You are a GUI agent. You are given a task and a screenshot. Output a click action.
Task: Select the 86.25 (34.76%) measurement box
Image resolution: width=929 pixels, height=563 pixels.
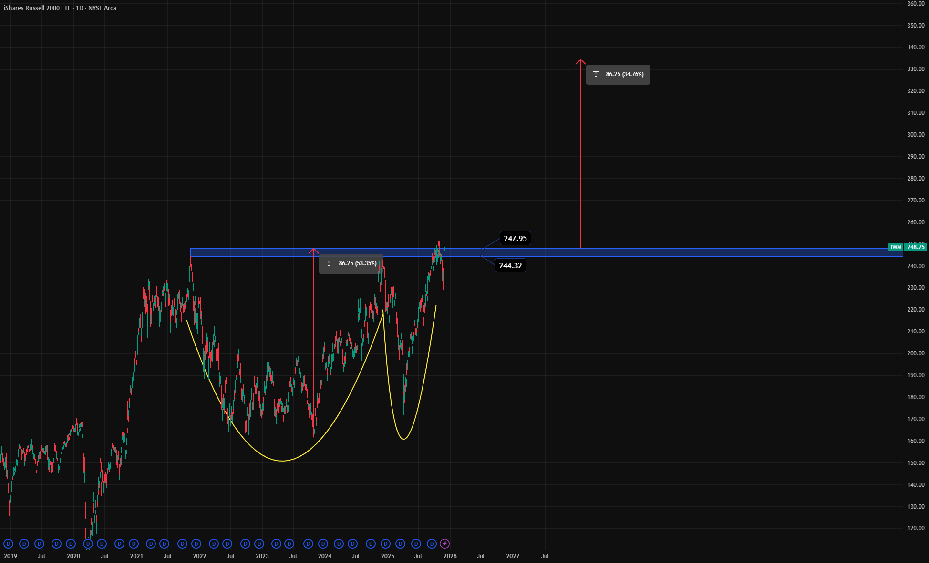point(618,75)
